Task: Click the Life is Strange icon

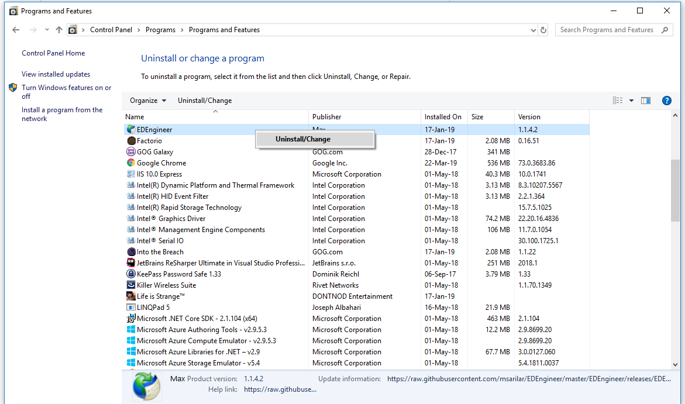Action: click(x=130, y=296)
